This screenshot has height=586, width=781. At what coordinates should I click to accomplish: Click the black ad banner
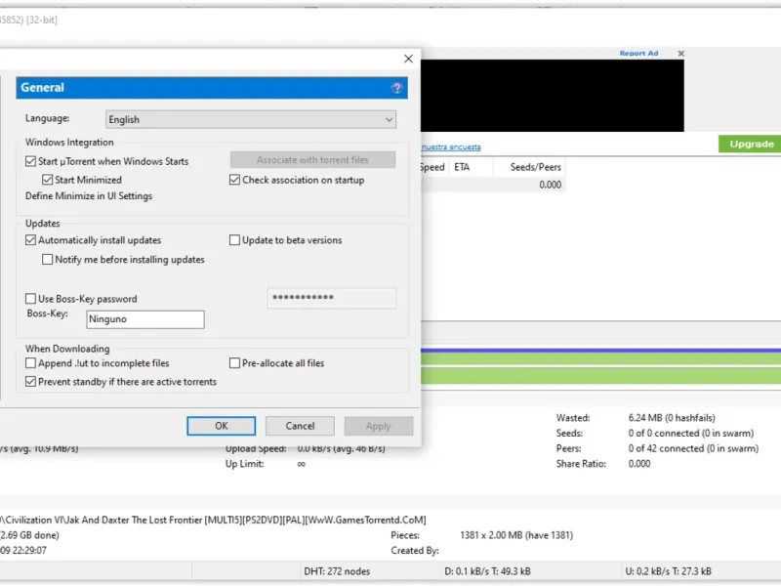point(553,96)
